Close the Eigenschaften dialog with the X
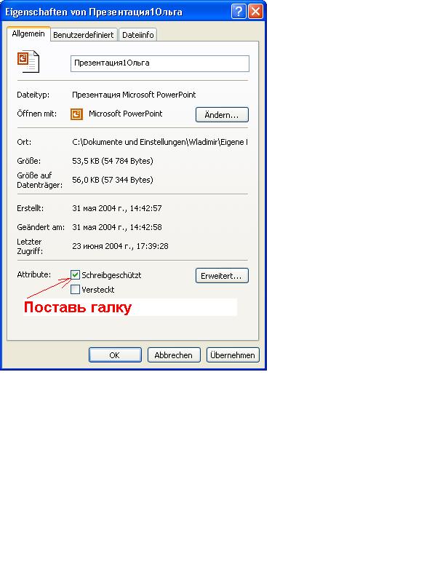The width and height of the screenshot is (424, 586). click(256, 12)
